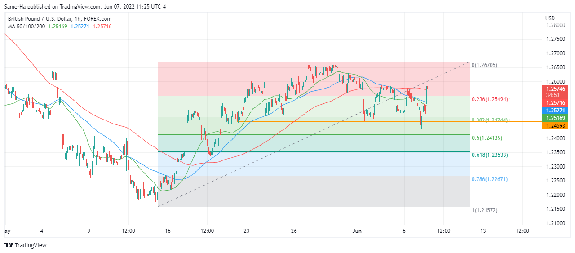Click the 0.5(1.24139) Fibonacci level label
575x253 pixels.
[486, 138]
